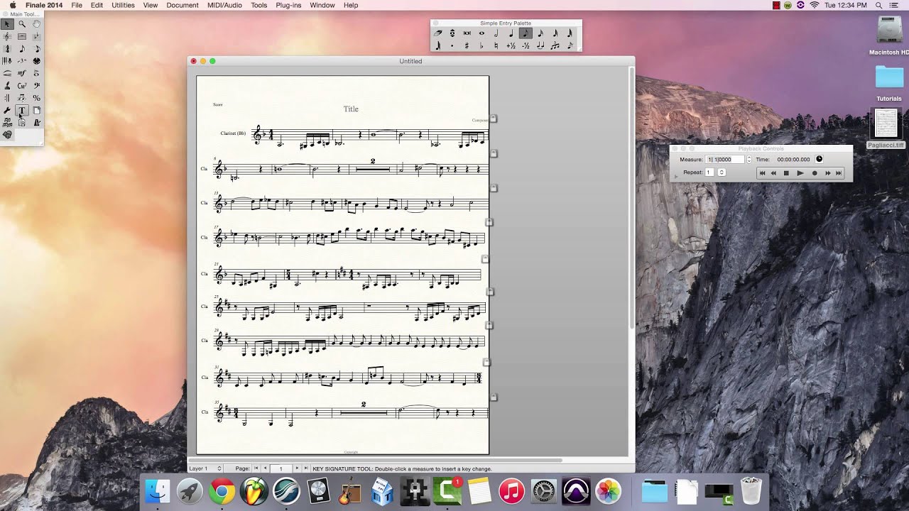Select the Special Tools wrench
The width and height of the screenshot is (909, 511).
[x=7, y=110]
